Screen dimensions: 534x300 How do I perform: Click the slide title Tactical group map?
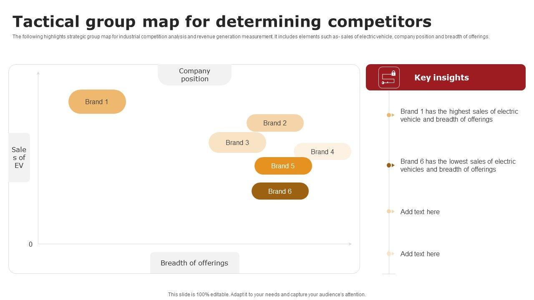point(222,21)
